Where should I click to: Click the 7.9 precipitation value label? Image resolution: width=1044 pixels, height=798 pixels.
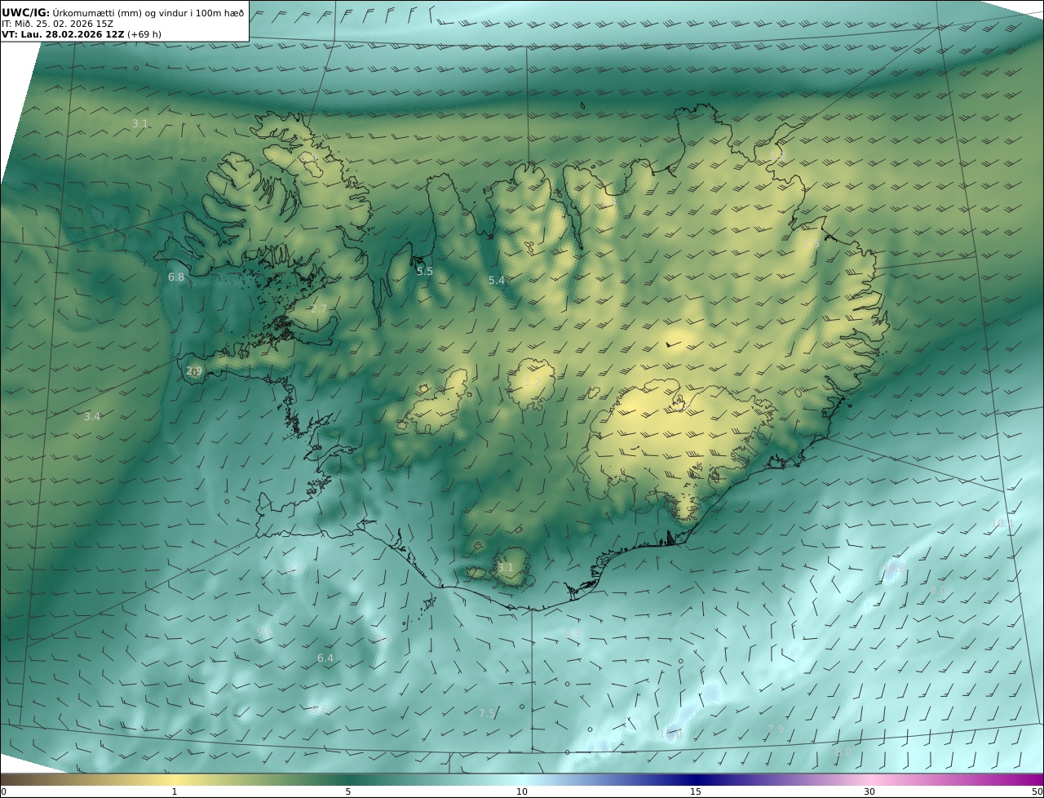click(x=776, y=729)
